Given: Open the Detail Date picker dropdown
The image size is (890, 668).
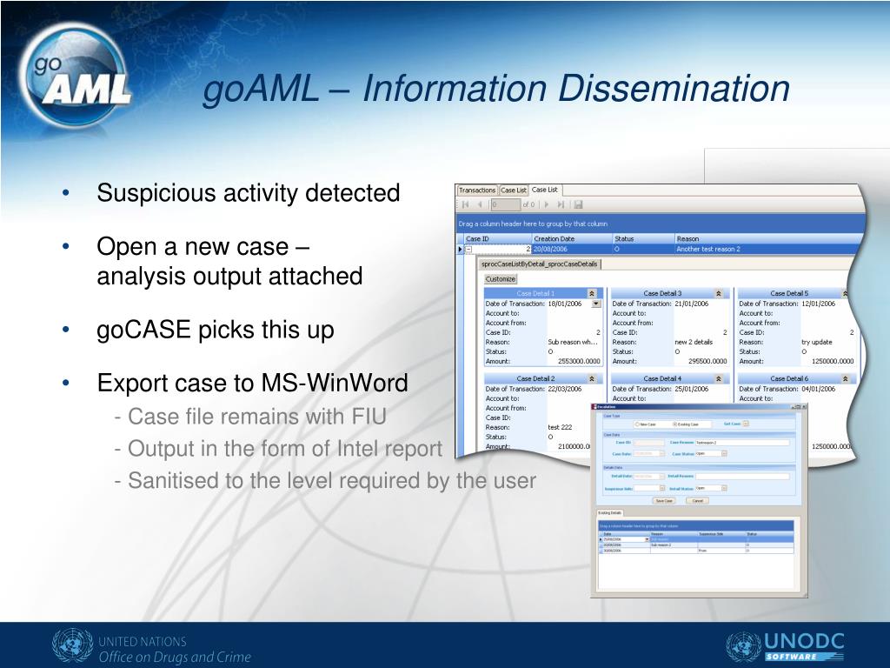Looking at the screenshot, I should pos(661,477).
